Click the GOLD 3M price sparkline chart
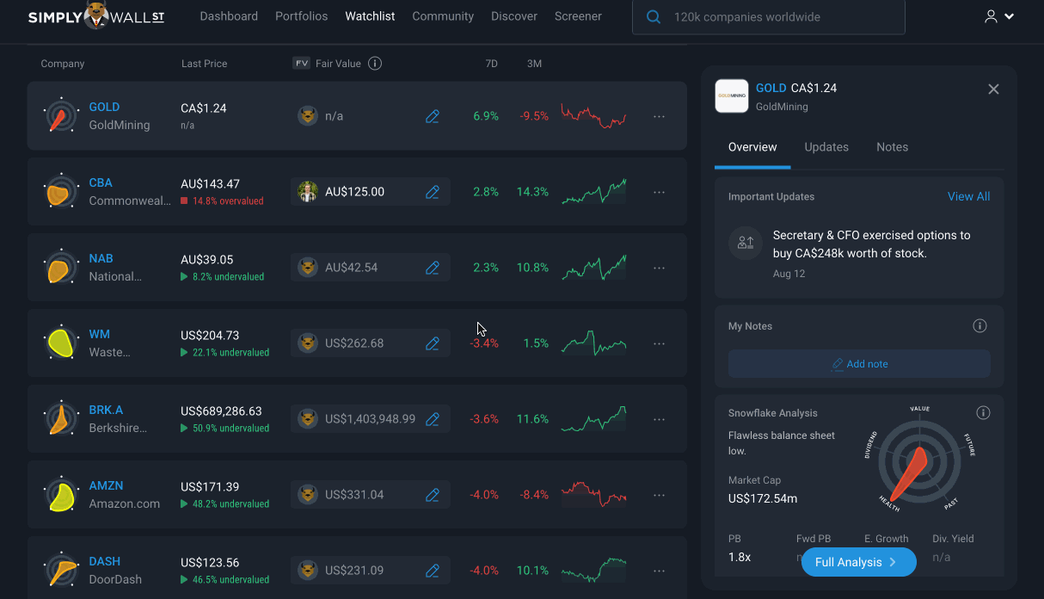The height and width of the screenshot is (599, 1044). [594, 116]
